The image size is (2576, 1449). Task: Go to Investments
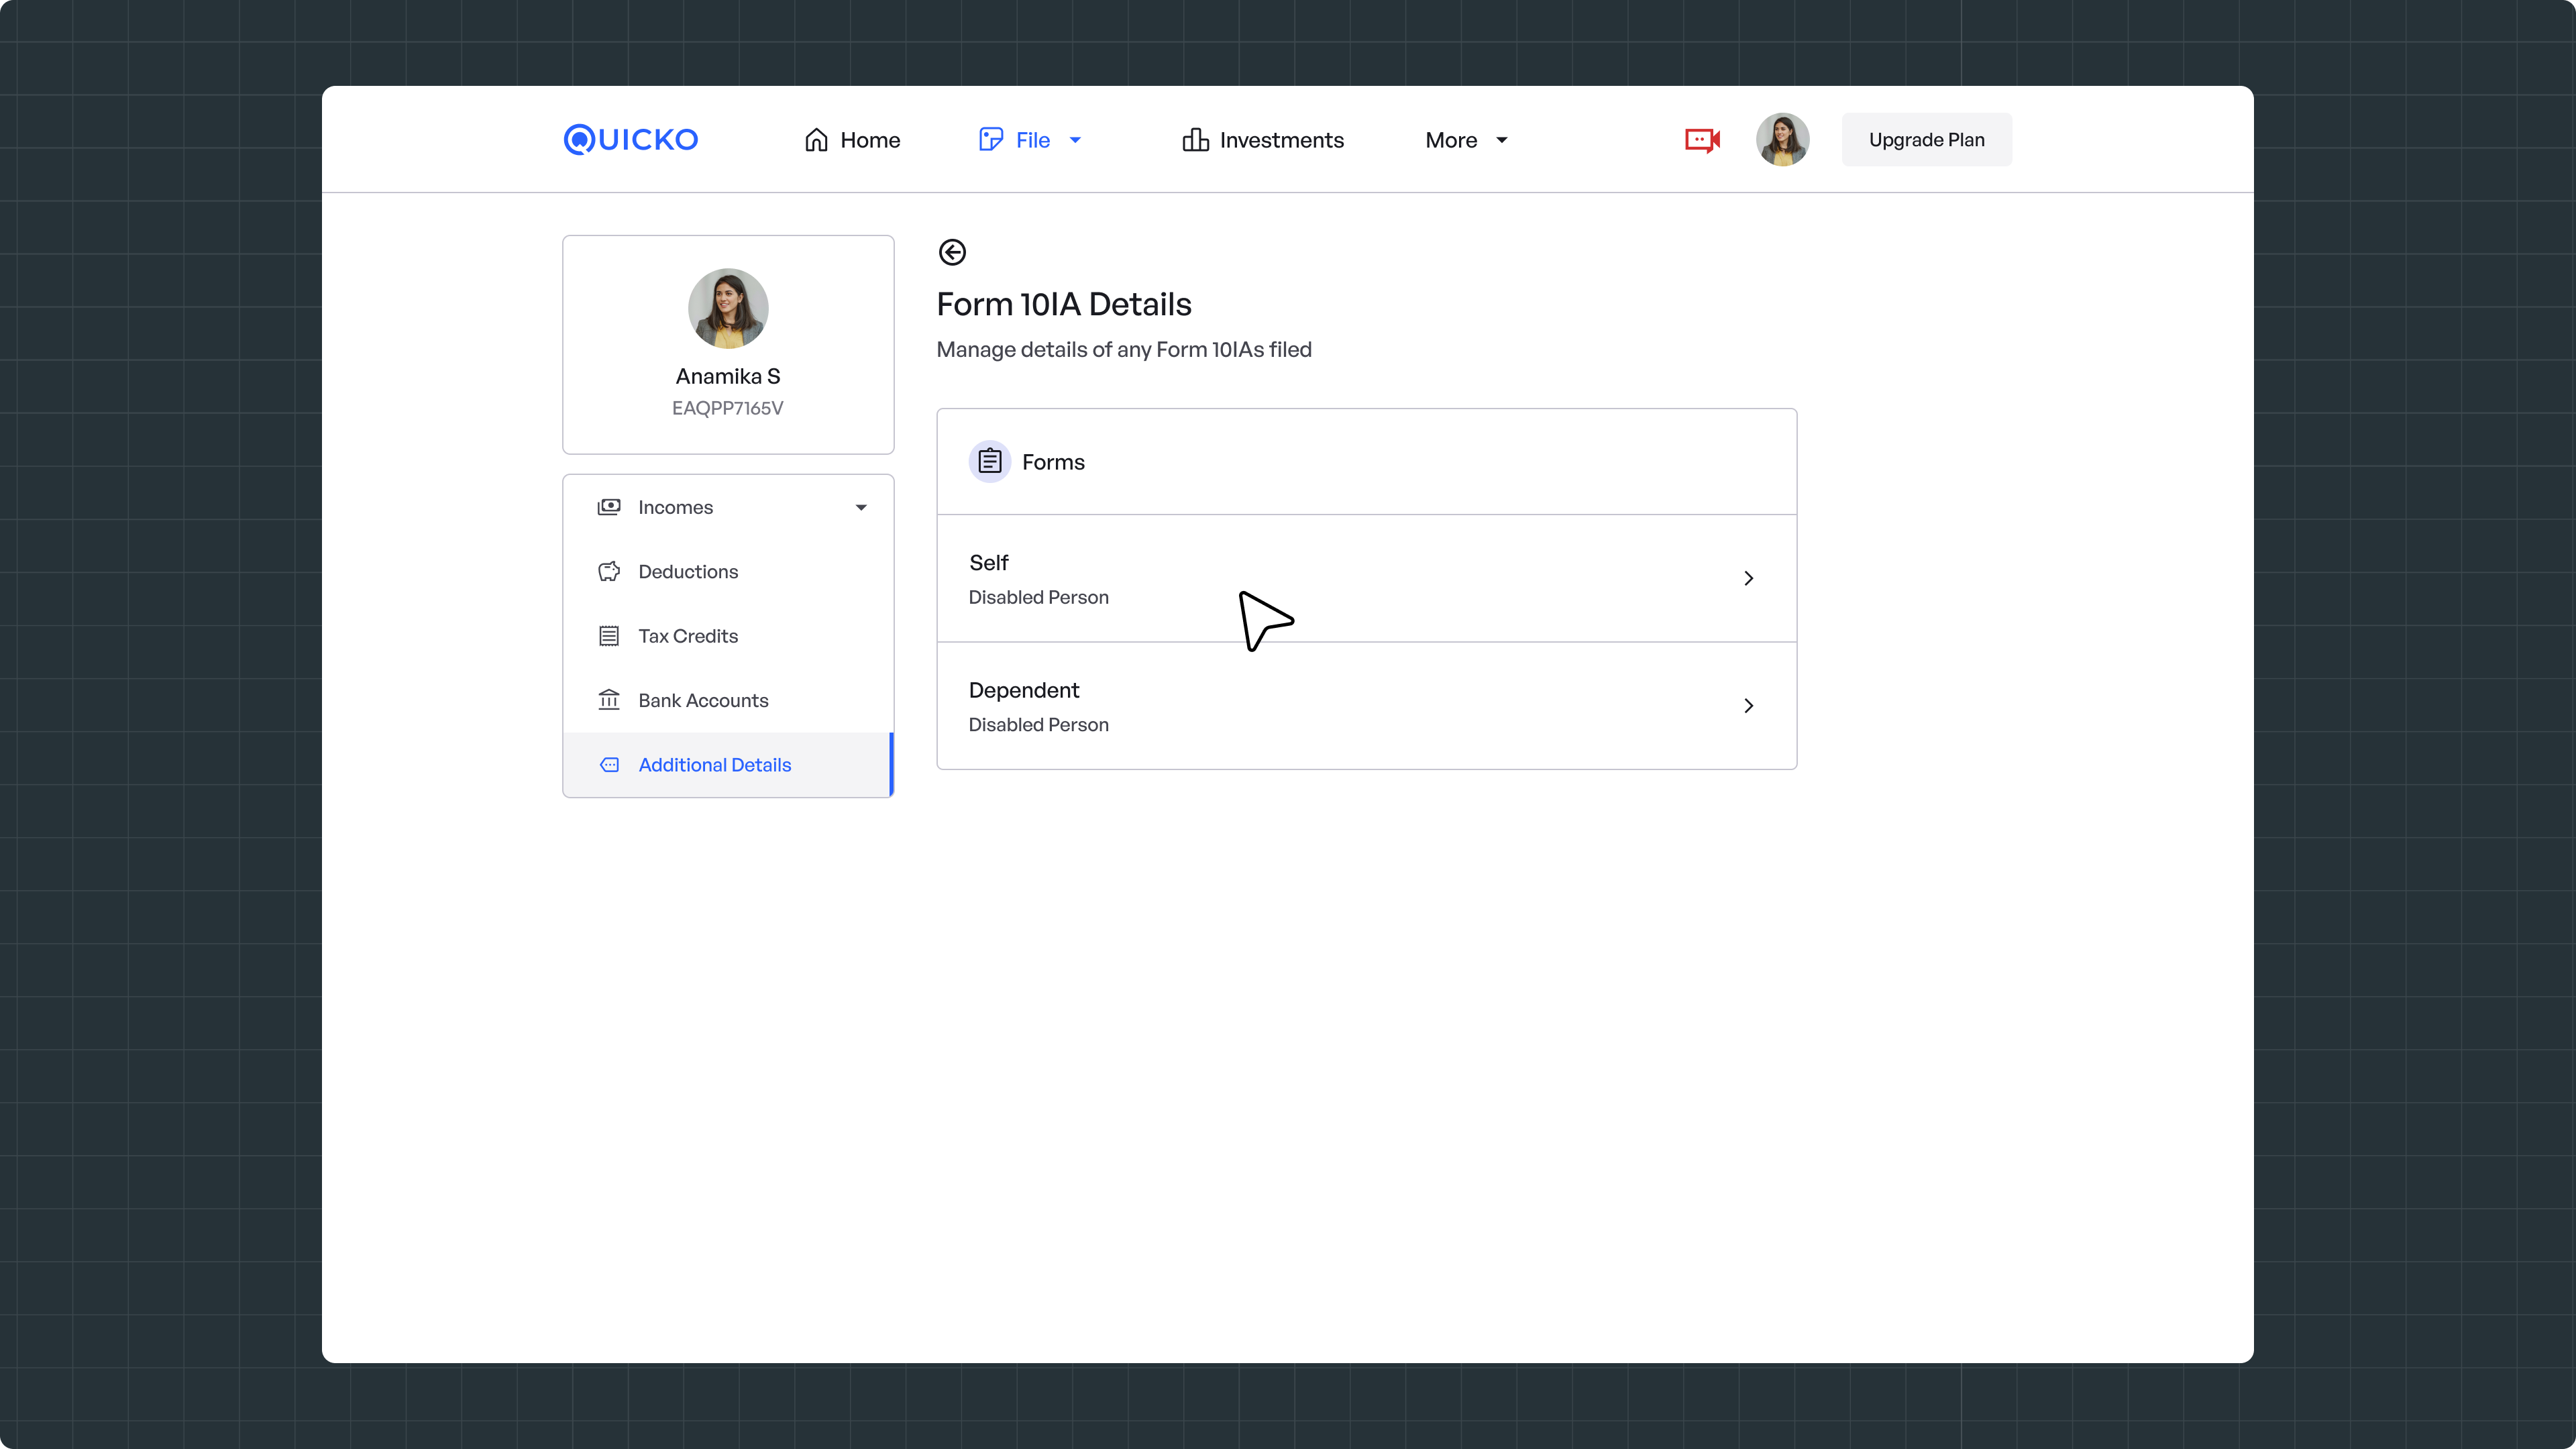[x=1263, y=140]
